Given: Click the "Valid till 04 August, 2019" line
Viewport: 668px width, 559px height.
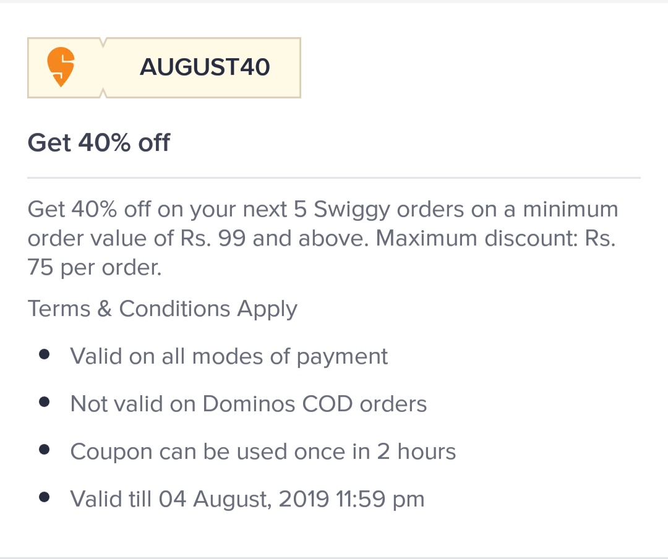Looking at the screenshot, I should (247, 499).
